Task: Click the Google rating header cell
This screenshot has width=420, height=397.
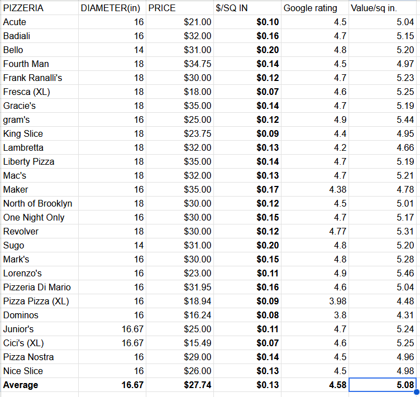Action: pos(315,8)
